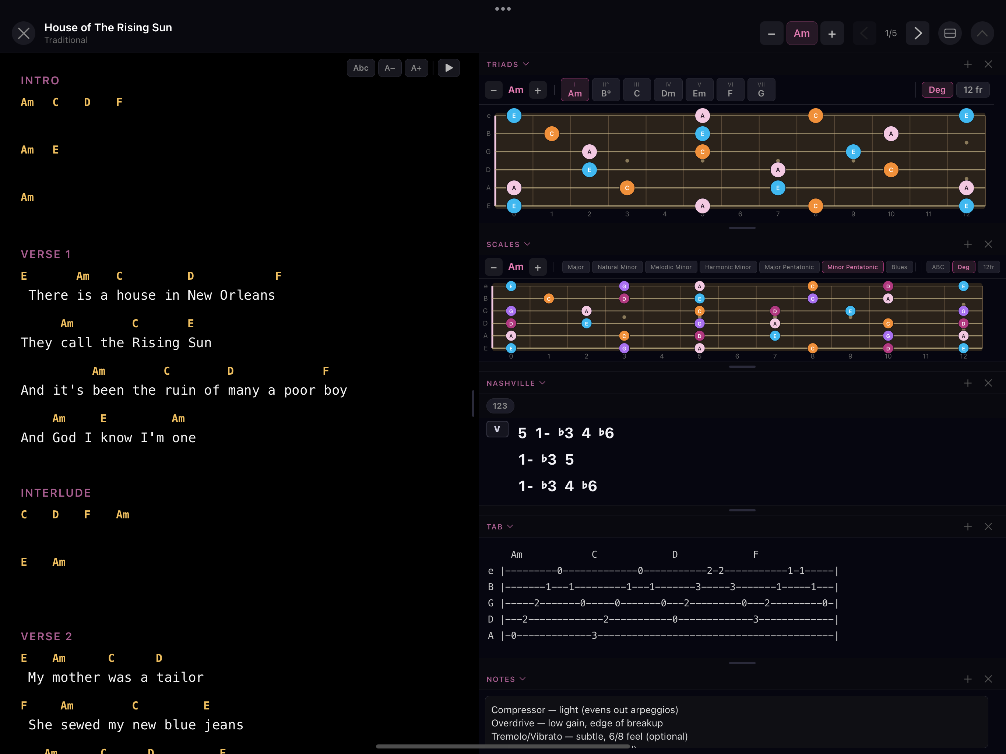Grab resize handle below Triads fretboard
1006x754 pixels.
click(742, 228)
